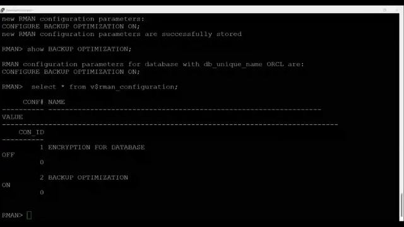This screenshot has height=227, width=404.
Task: Click the 'BACKUP OPTIMIZATION' name in row 2
Action: [88, 178]
